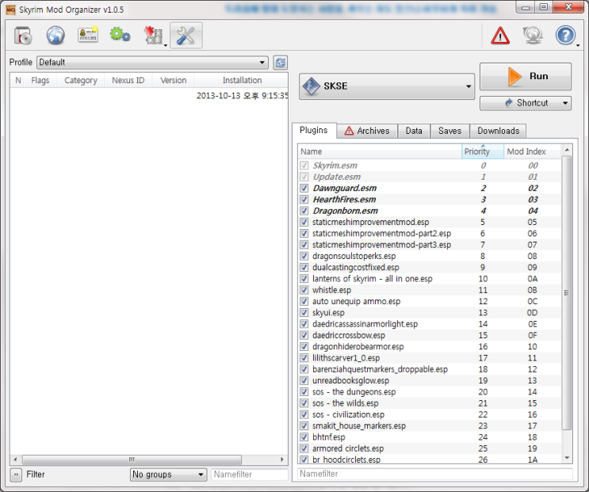Click the plugin list vertical scrollbar thumb

(567, 292)
